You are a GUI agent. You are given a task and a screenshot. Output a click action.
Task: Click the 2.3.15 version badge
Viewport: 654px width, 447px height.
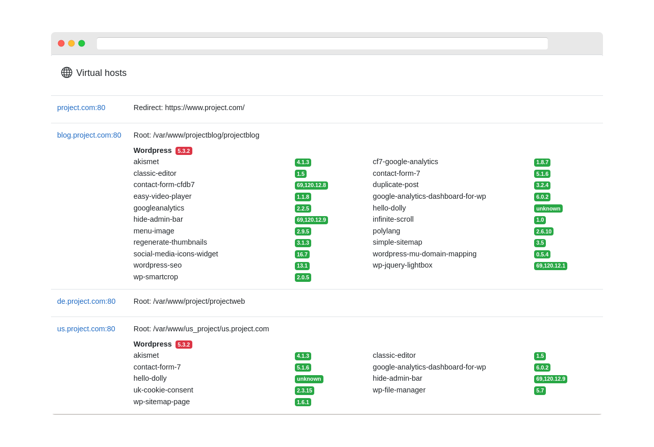[x=305, y=390]
